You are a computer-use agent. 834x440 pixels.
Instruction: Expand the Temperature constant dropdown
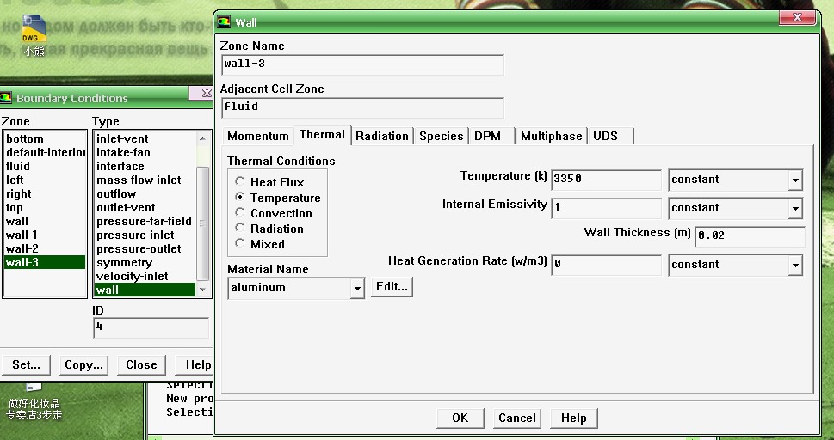794,180
